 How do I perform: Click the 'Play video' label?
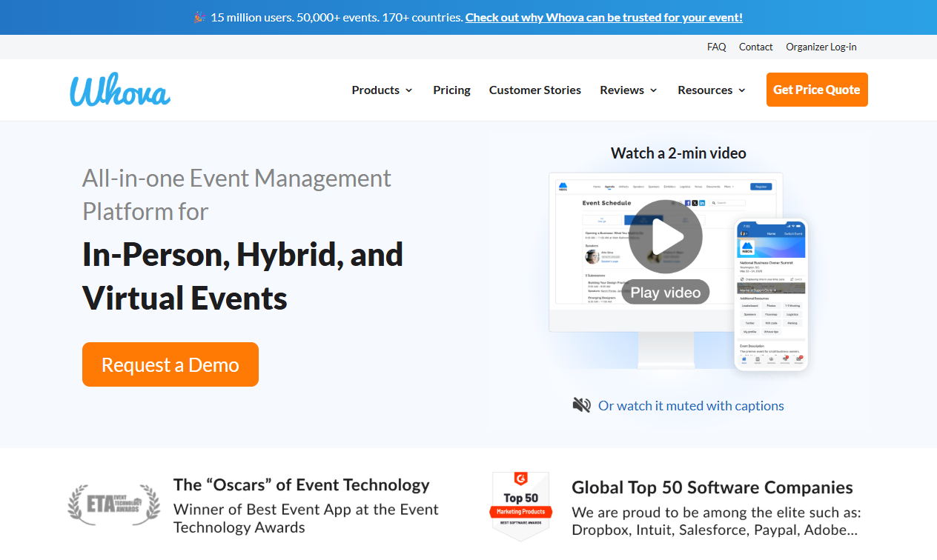click(x=666, y=292)
